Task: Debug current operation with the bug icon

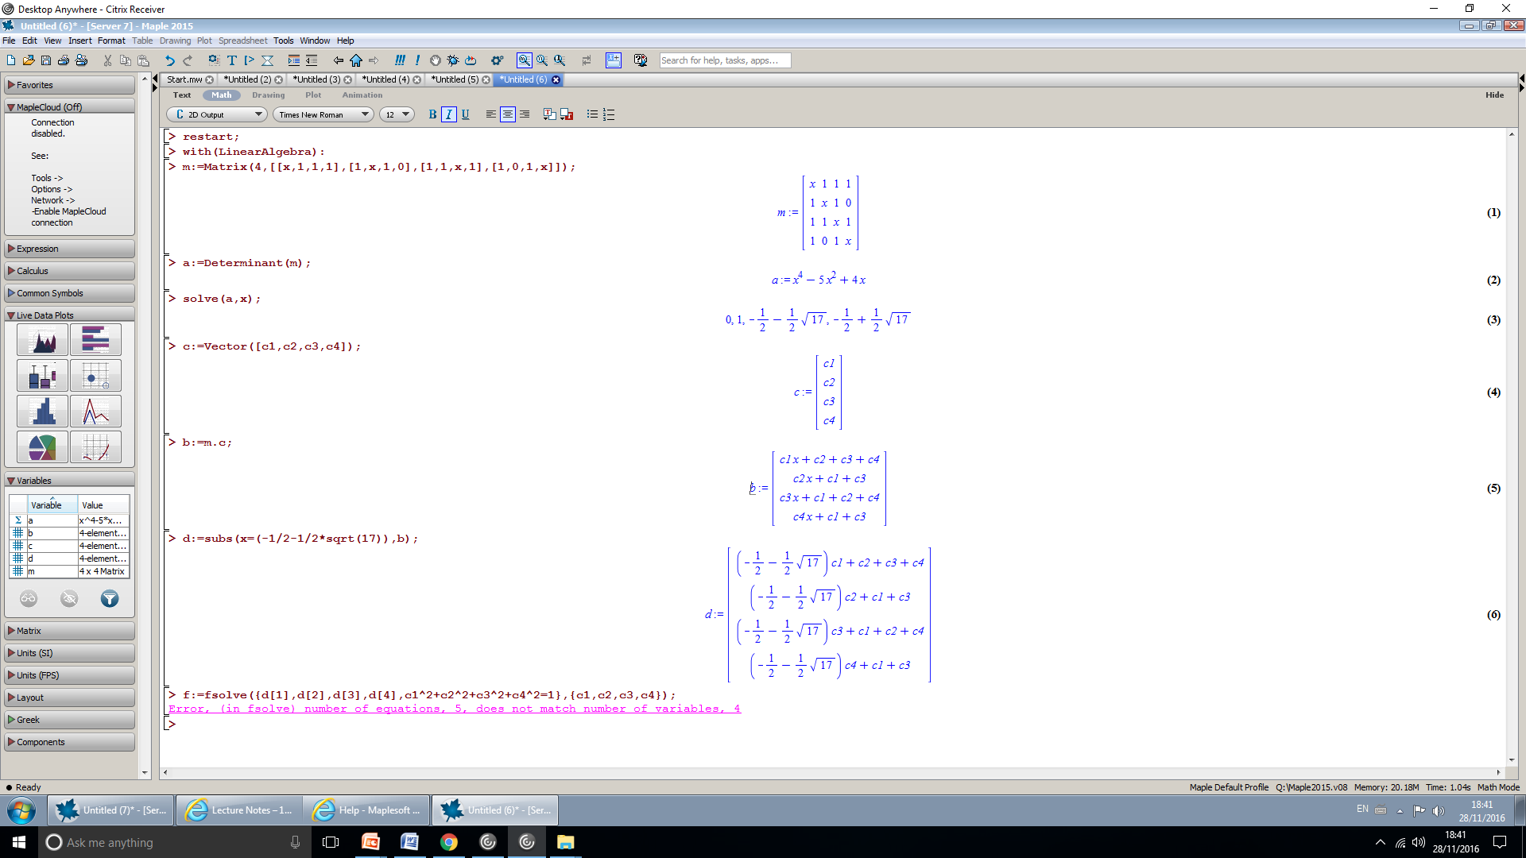Action: [x=453, y=60]
